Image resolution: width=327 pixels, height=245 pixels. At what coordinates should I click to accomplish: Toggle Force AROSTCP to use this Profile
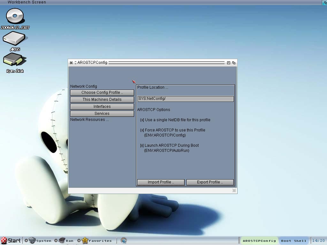(x=142, y=130)
